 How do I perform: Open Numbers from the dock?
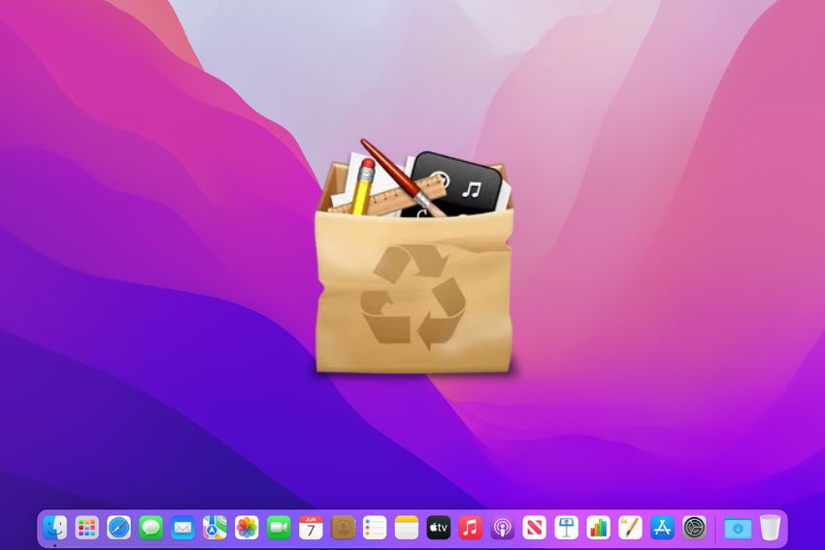[598, 528]
